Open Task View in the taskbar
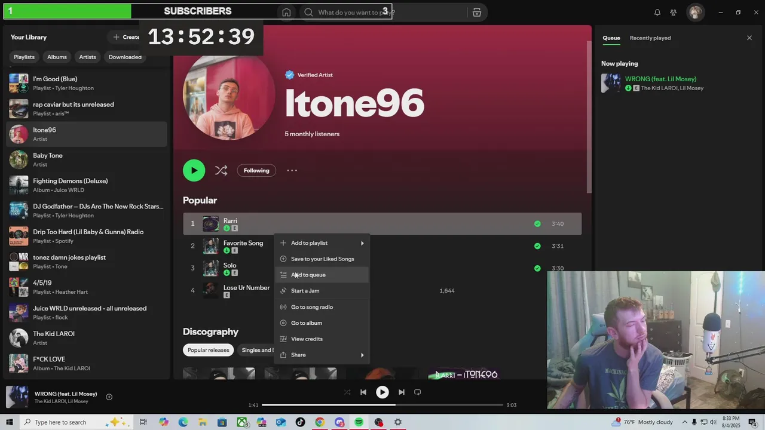This screenshot has height=430, width=765. coord(143,422)
